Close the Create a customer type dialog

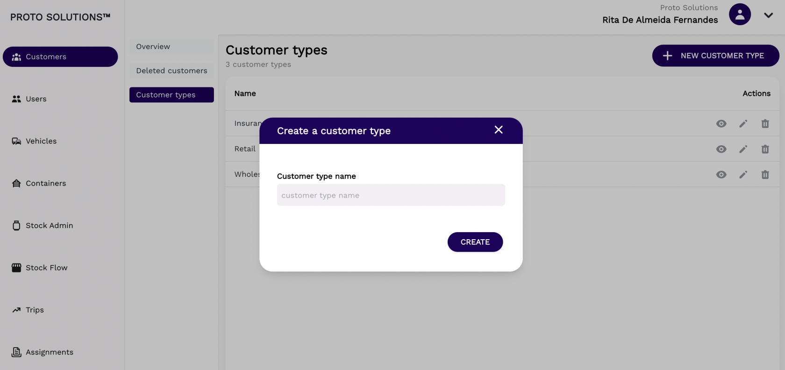point(499,130)
